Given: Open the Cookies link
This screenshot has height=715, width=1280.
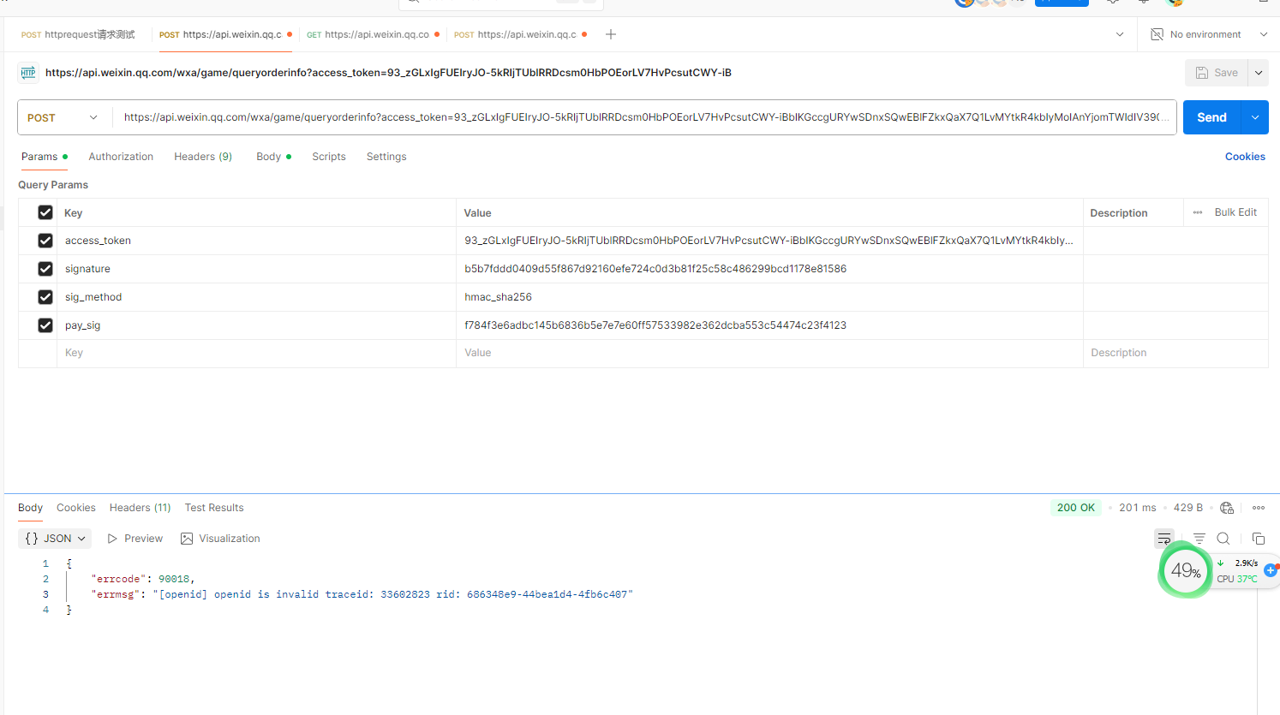Looking at the screenshot, I should pos(1245,157).
